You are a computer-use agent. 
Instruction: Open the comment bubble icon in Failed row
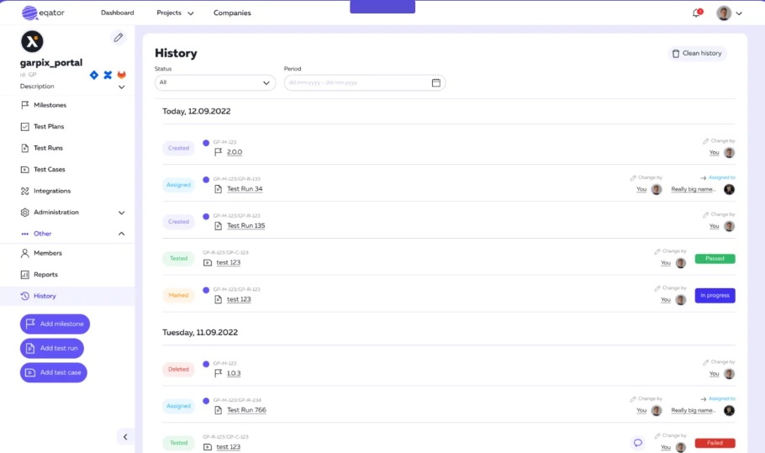(638, 443)
